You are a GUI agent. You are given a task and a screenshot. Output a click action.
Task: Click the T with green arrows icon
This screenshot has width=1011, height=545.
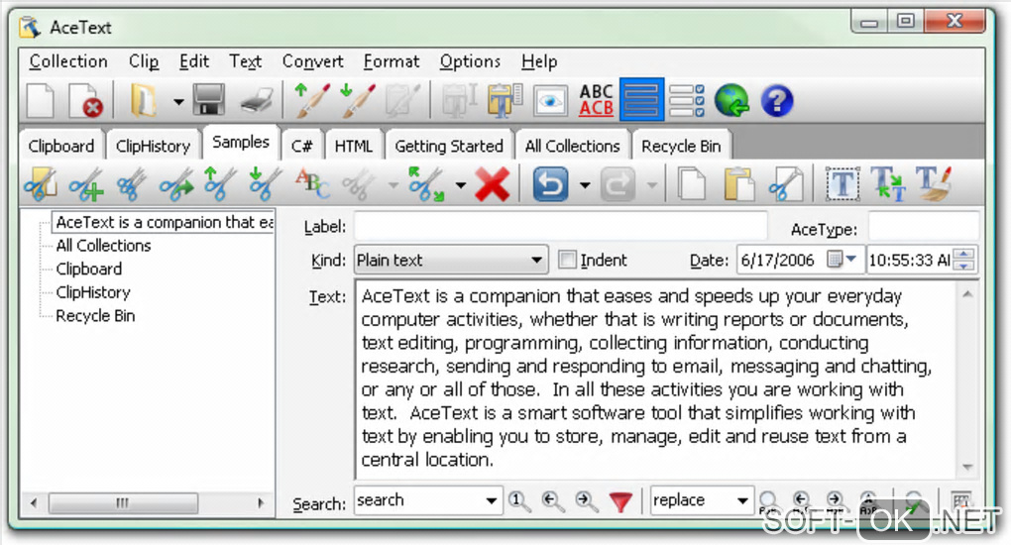(x=888, y=184)
